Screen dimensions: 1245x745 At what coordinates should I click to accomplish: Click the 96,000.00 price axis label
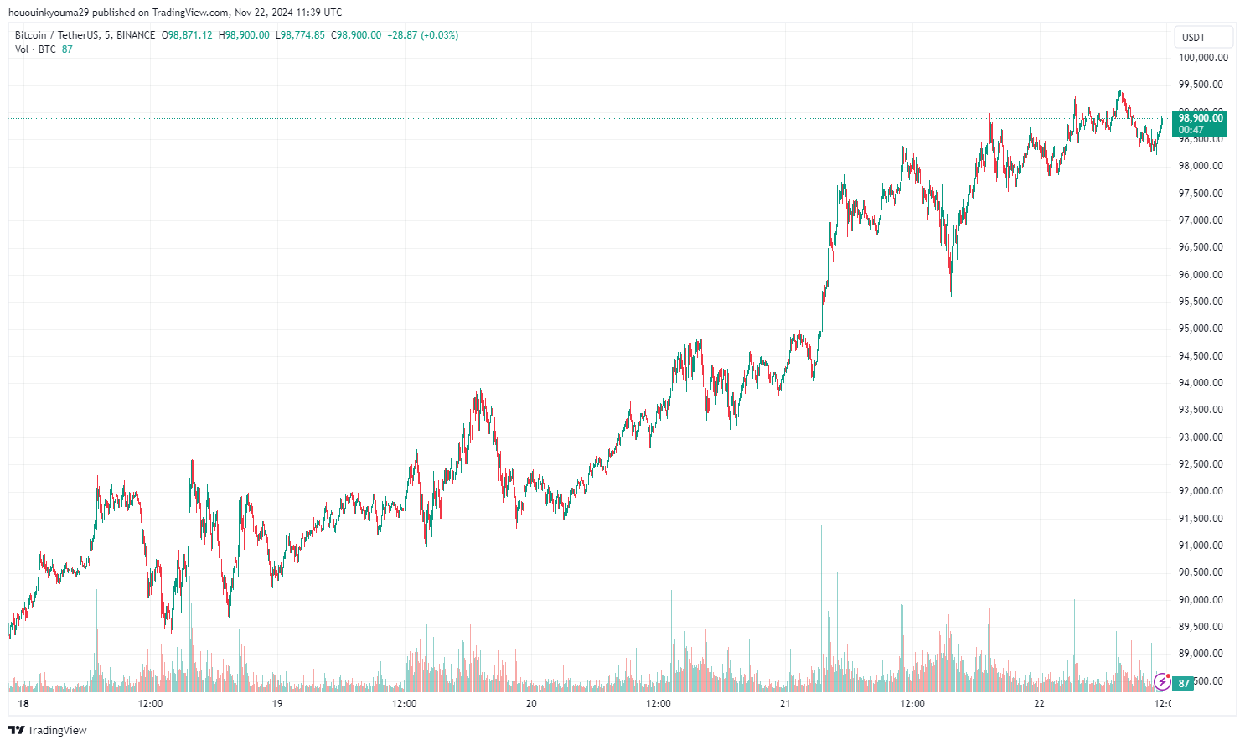click(1201, 275)
